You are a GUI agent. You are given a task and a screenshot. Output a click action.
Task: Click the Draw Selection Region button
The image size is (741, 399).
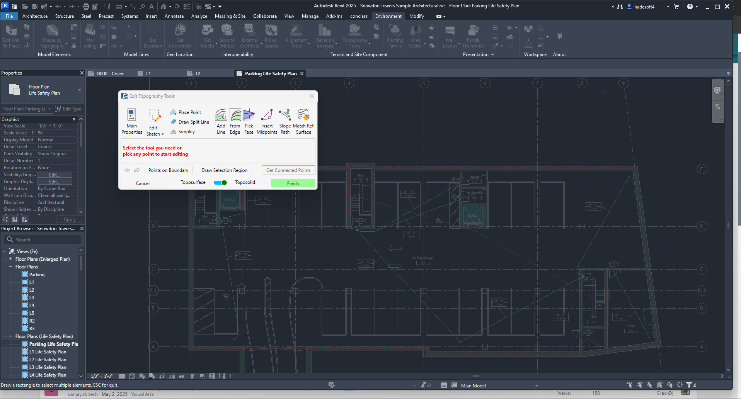tap(224, 170)
